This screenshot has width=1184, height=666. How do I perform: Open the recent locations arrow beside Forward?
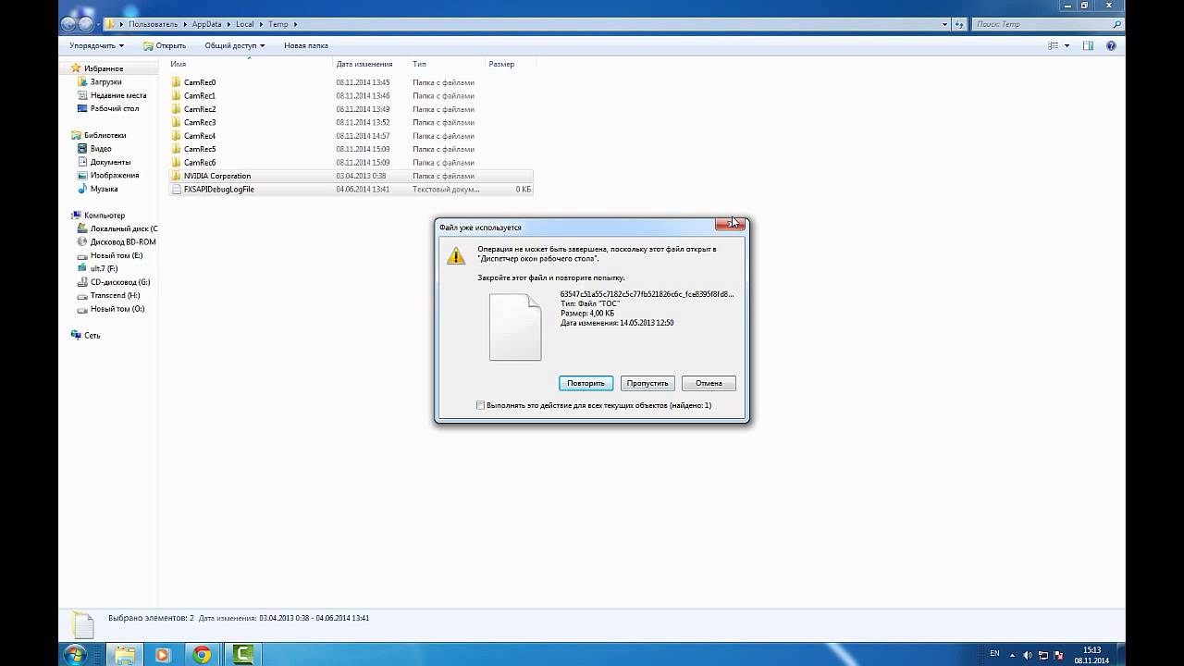99,24
